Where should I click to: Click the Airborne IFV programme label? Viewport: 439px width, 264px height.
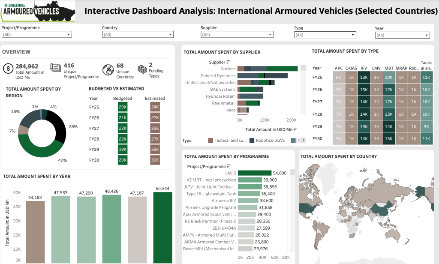click(224, 201)
